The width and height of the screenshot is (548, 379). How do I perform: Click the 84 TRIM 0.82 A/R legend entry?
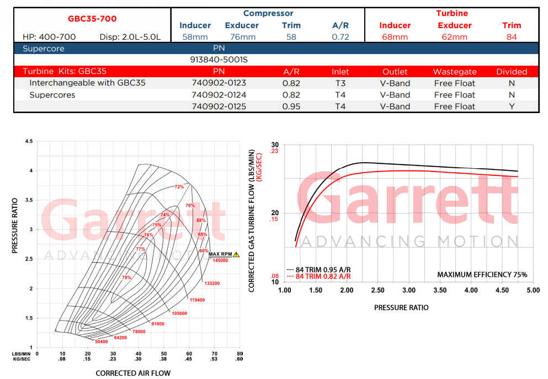pyautogui.click(x=319, y=276)
